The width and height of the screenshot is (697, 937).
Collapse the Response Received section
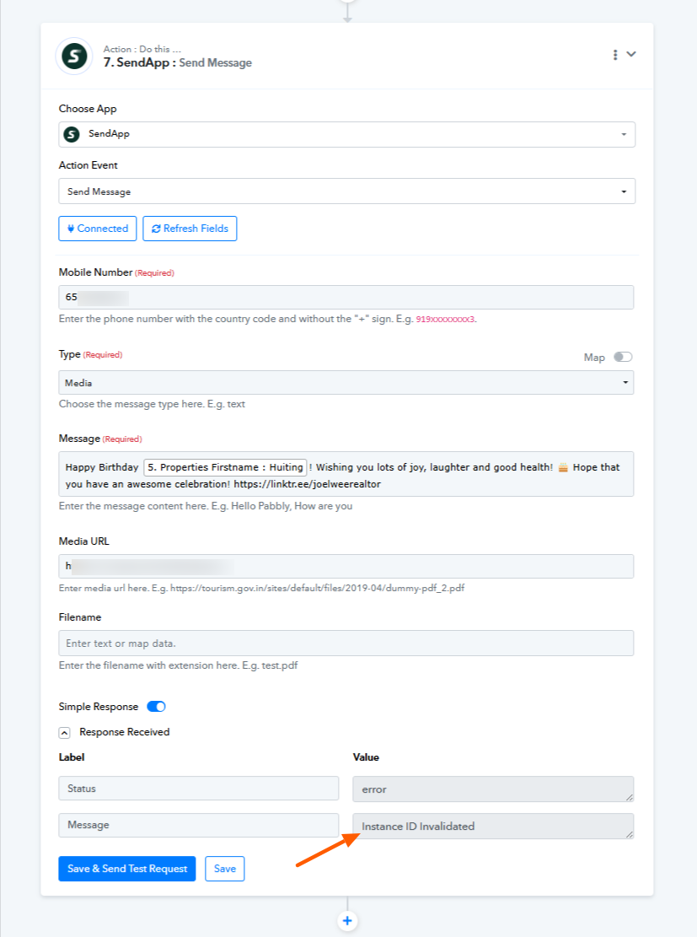pyautogui.click(x=65, y=733)
